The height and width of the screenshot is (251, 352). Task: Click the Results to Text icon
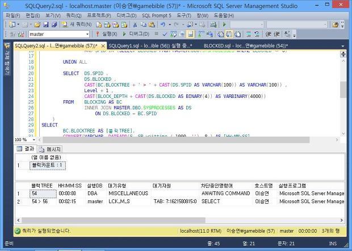tap(220, 34)
